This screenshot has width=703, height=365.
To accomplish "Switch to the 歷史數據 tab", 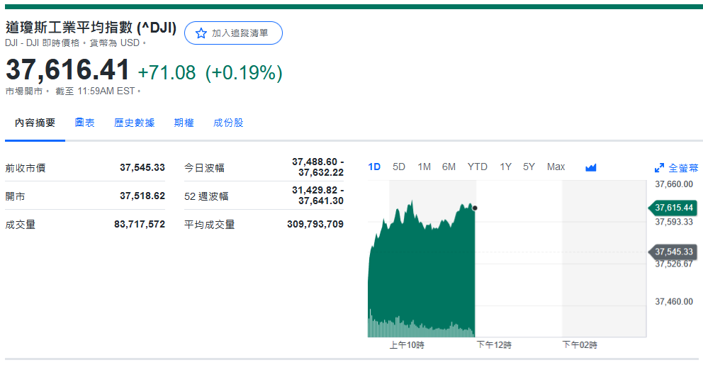I will click(134, 123).
